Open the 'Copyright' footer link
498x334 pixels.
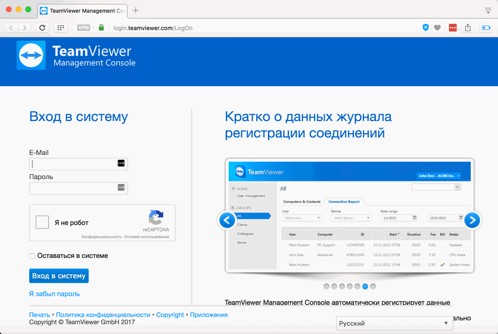tap(170, 315)
